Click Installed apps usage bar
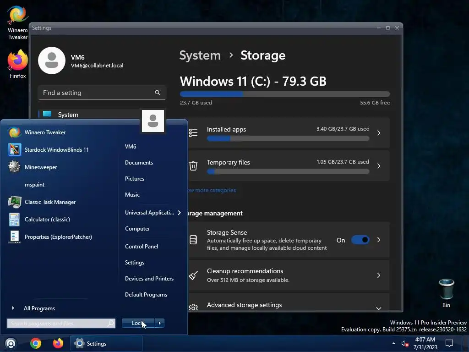The image size is (469, 352). point(288,138)
